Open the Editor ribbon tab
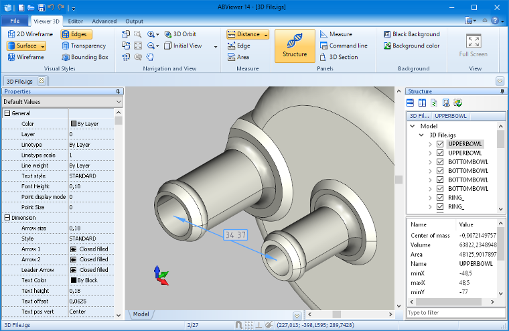The image size is (509, 331). click(76, 21)
